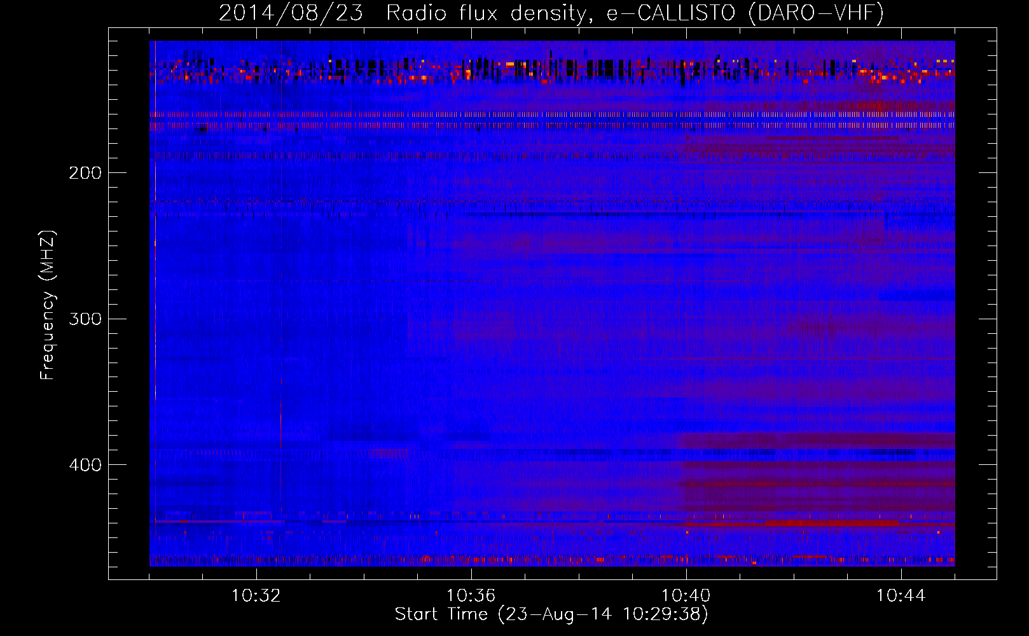Image resolution: width=1029 pixels, height=636 pixels.
Task: Click the 10:44 time tick label
Action: 901,596
